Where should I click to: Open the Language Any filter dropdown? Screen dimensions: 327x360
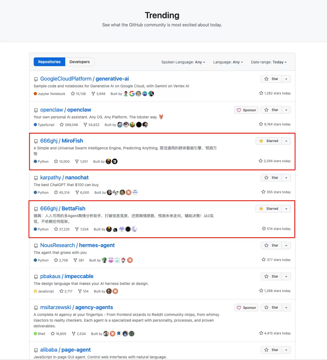tap(228, 62)
